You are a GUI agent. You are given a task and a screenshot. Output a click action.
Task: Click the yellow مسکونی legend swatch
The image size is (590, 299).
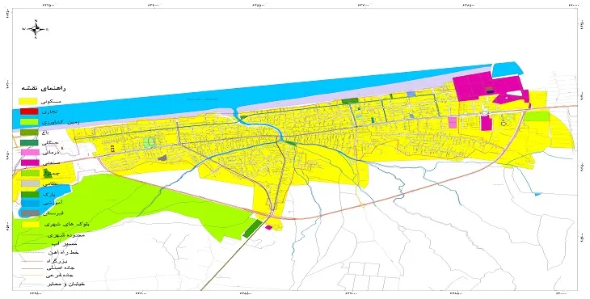[x=28, y=101]
